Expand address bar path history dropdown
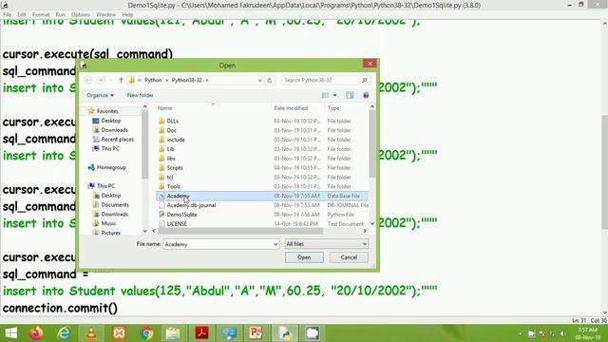 [259, 80]
